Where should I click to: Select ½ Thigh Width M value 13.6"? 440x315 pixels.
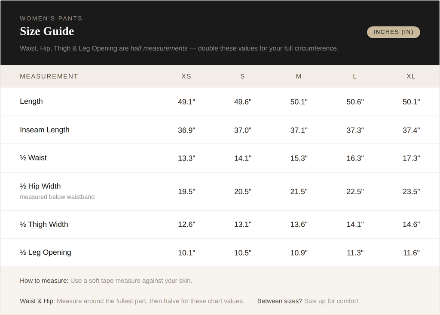coord(299,225)
